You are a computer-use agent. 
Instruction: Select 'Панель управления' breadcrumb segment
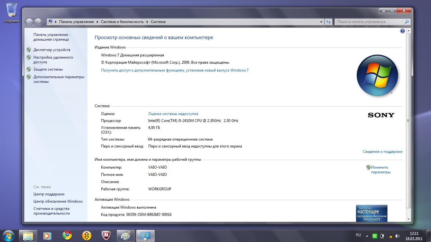(x=76, y=22)
